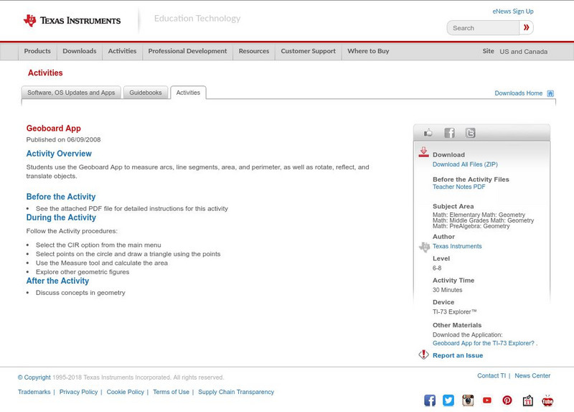Click the red Activities page heading
The height and width of the screenshot is (412, 574).
pos(45,73)
